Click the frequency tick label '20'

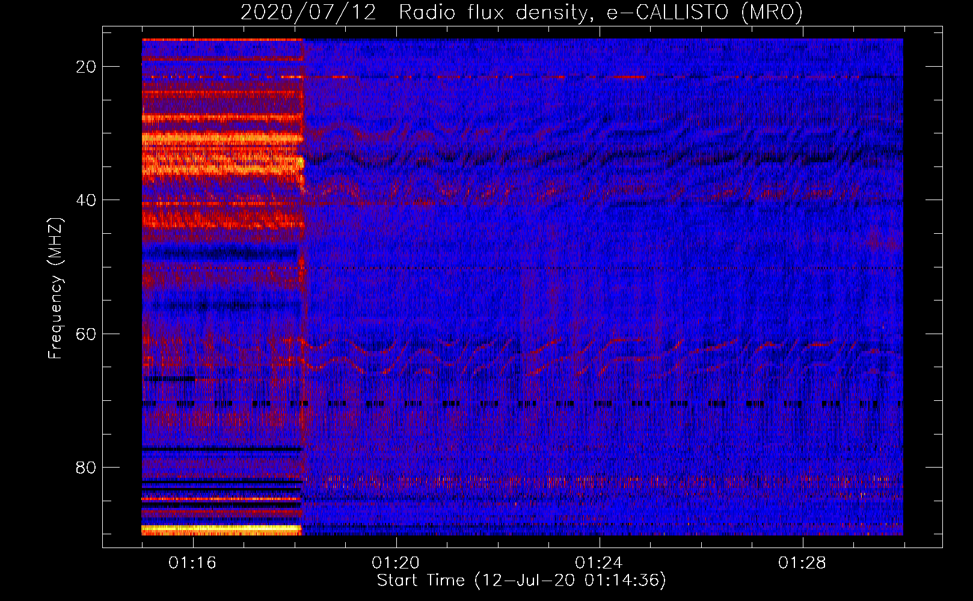[x=87, y=67]
